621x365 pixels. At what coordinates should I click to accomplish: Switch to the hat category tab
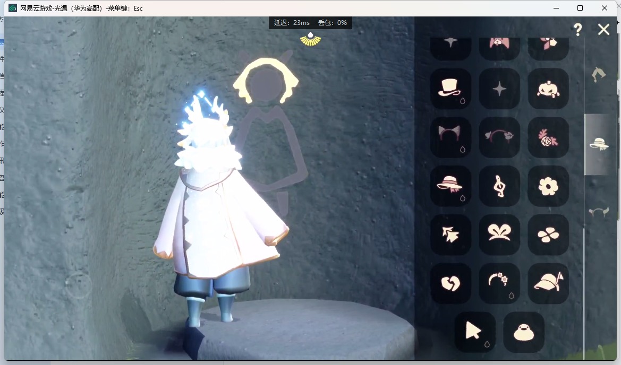click(599, 144)
